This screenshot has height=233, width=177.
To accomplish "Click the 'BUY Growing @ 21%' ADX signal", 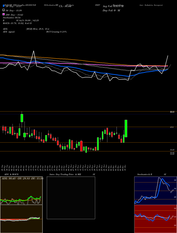I will pyautogui.click(x=56, y=32).
